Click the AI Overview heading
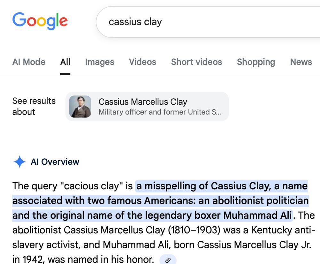This screenshot has width=320, height=264. point(55,162)
